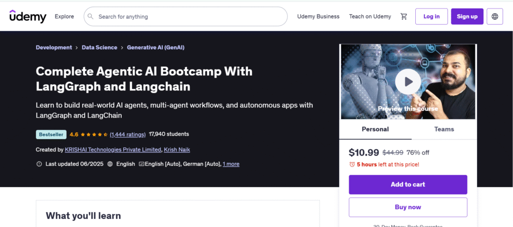The width and height of the screenshot is (513, 227).
Task: Open the shopping cart icon
Action: (404, 16)
